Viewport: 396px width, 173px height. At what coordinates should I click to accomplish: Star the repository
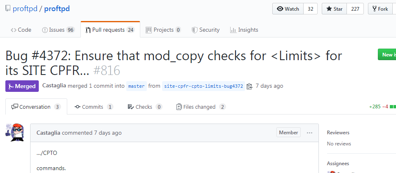(334, 9)
